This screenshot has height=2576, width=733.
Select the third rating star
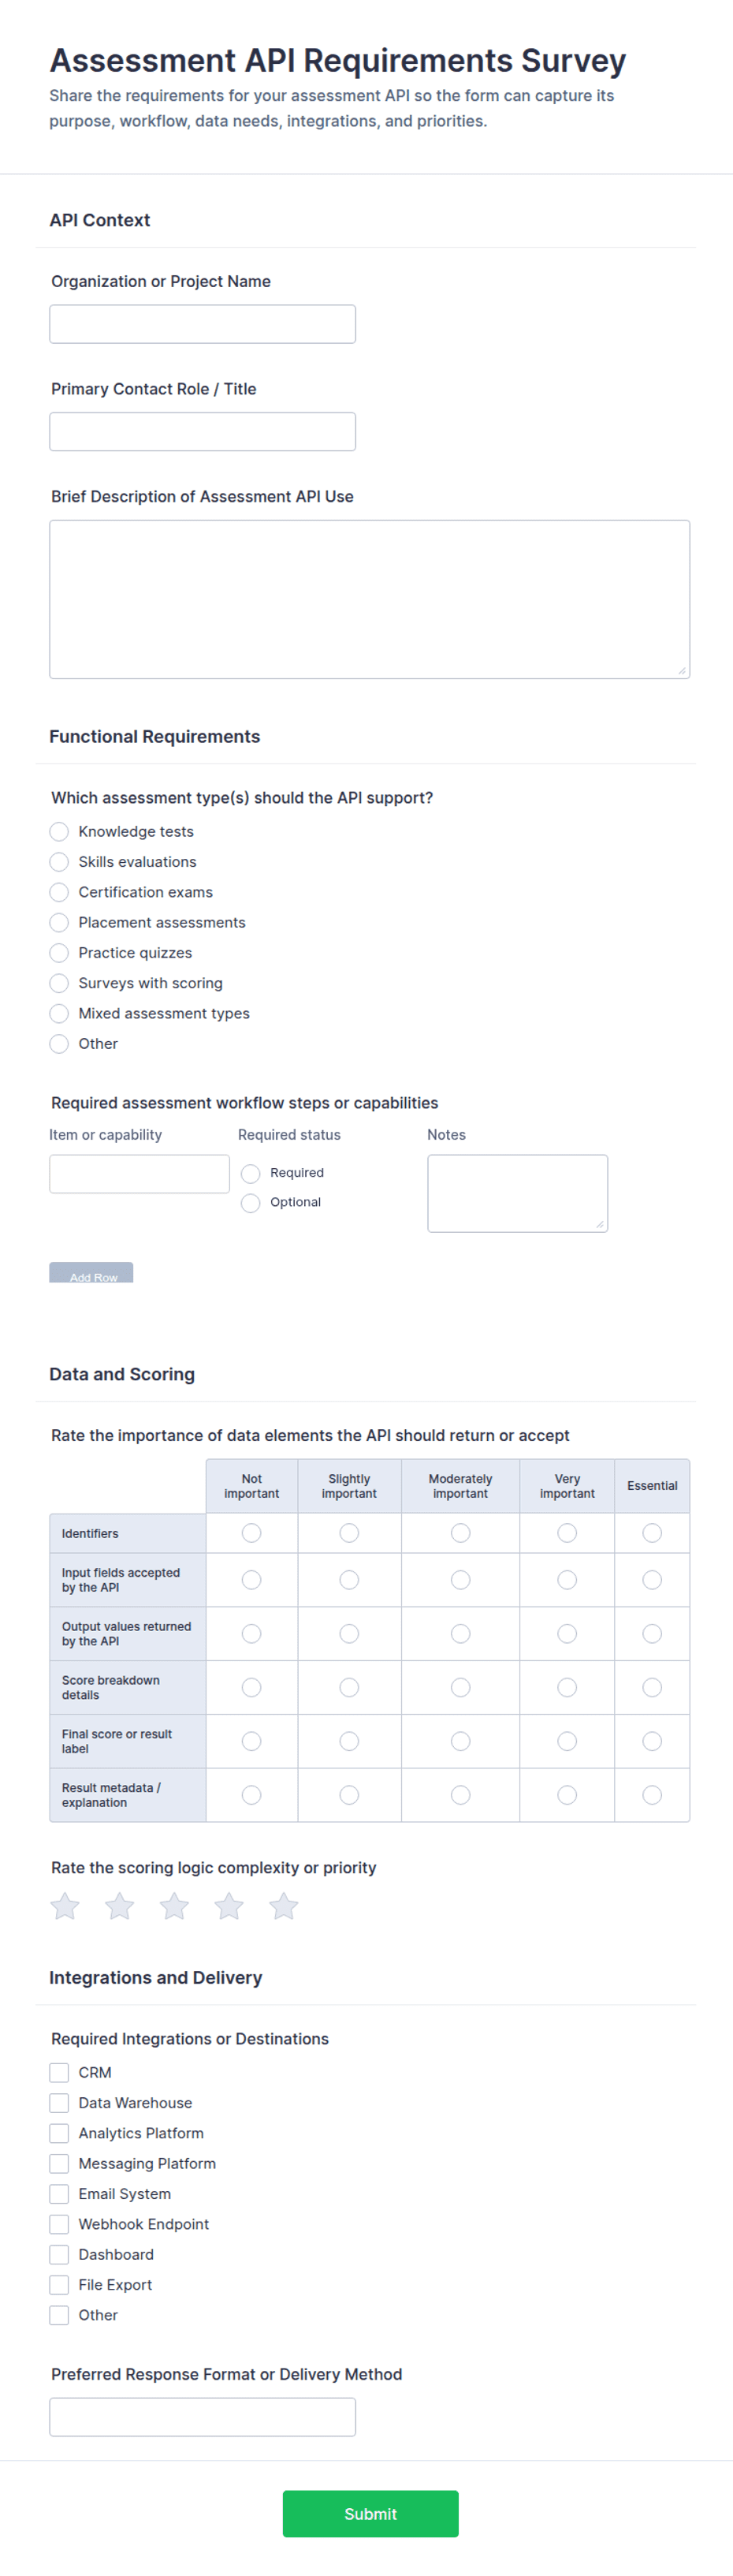pyautogui.click(x=175, y=1905)
